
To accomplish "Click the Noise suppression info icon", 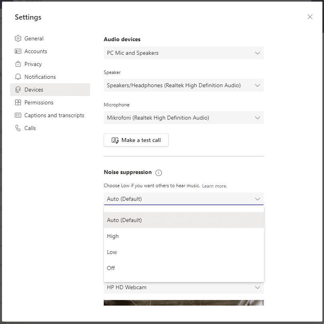I will tap(159, 173).
